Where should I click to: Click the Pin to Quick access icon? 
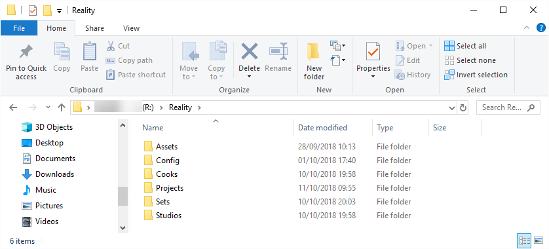pos(26,52)
